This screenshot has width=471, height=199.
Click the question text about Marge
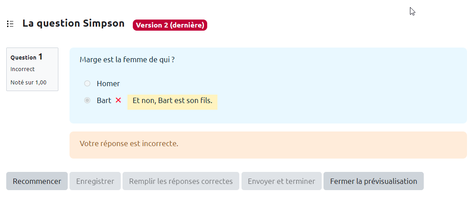pyautogui.click(x=127, y=60)
